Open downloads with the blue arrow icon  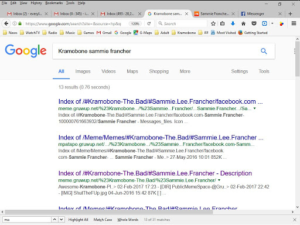pos(233,23)
